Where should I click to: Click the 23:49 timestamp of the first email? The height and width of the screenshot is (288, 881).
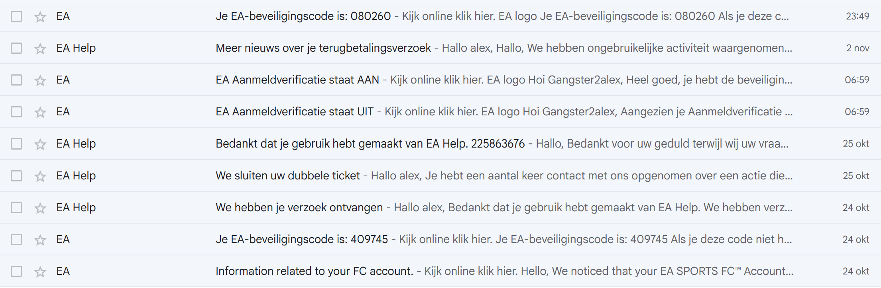click(x=857, y=16)
